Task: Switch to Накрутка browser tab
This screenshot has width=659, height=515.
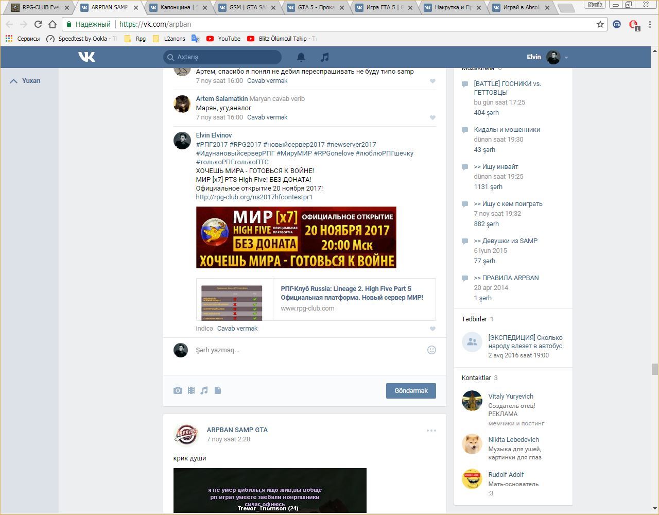Action: [x=453, y=7]
